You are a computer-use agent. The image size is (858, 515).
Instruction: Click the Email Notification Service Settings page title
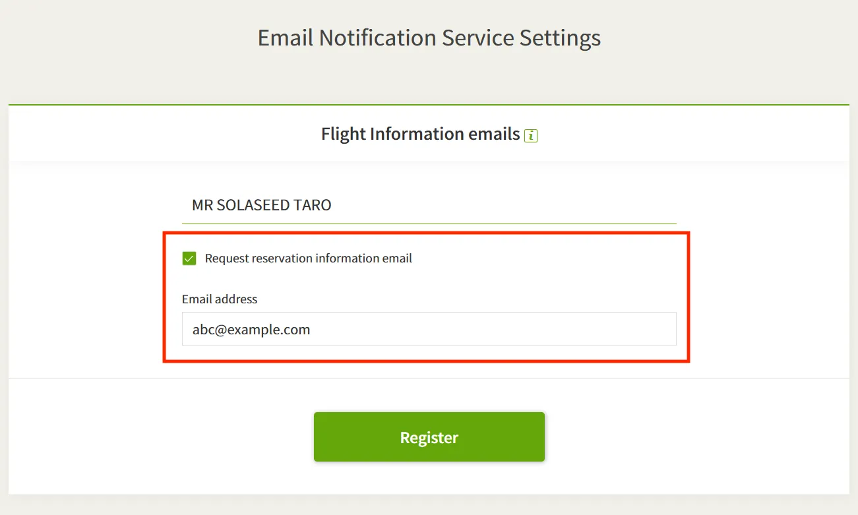tap(429, 38)
